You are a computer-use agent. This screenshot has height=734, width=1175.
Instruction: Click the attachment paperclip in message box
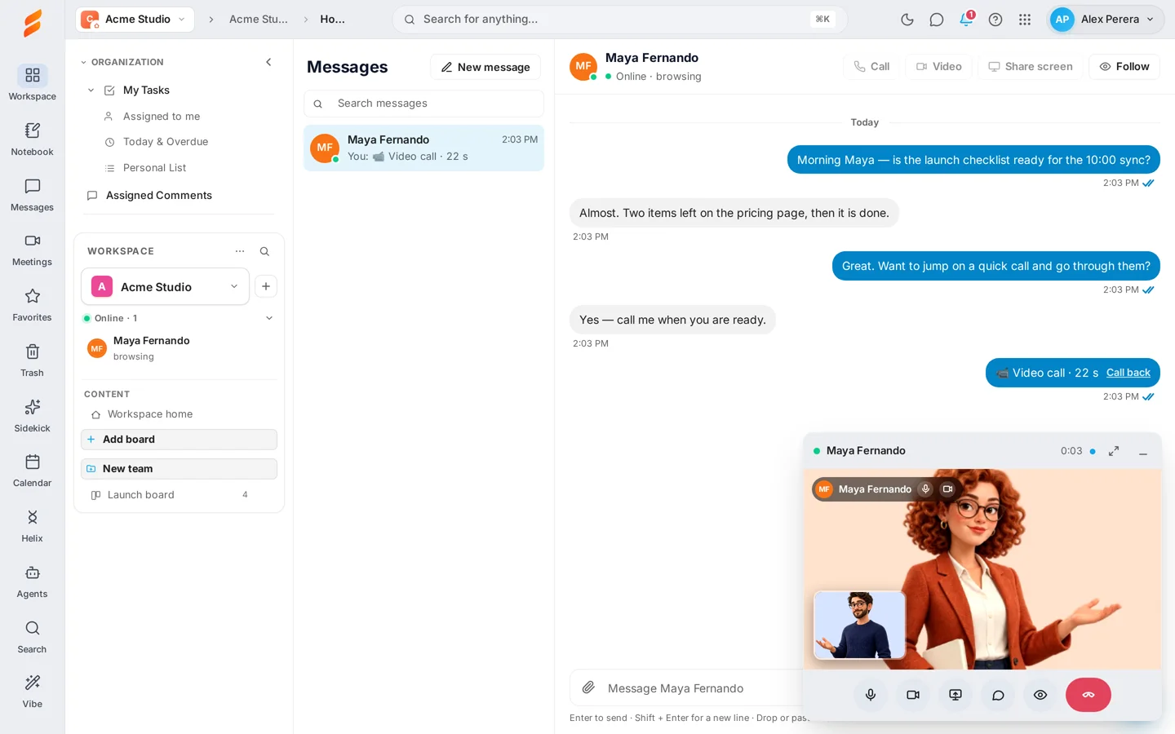click(x=588, y=688)
